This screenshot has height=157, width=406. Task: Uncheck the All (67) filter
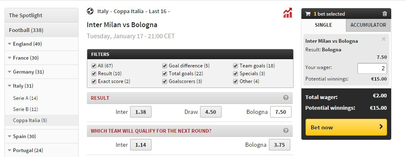[x=94, y=66]
